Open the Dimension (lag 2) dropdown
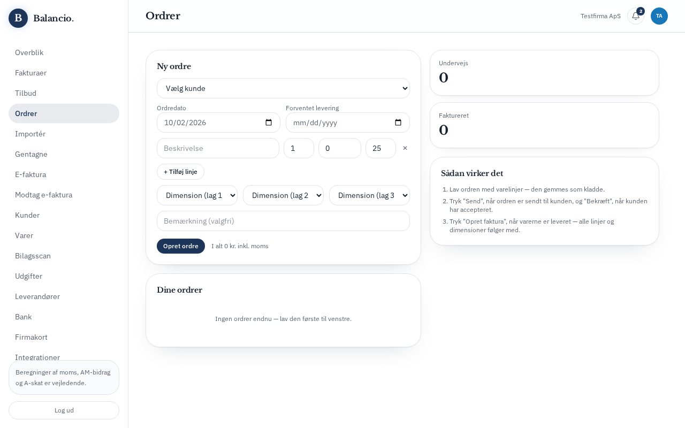The image size is (685, 428). (x=283, y=195)
